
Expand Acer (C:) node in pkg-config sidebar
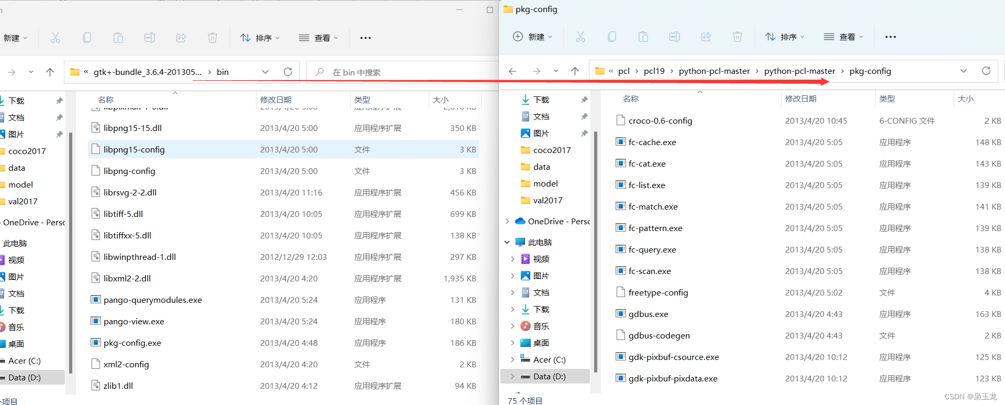click(x=512, y=359)
